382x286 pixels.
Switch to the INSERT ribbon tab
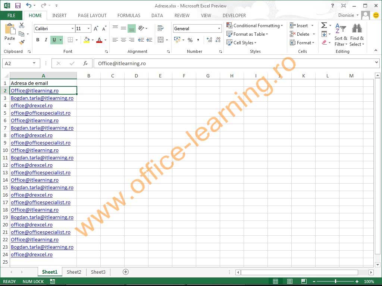(59, 16)
